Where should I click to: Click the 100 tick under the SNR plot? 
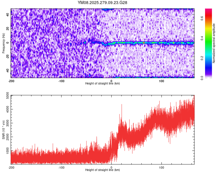click(x=162, y=167)
